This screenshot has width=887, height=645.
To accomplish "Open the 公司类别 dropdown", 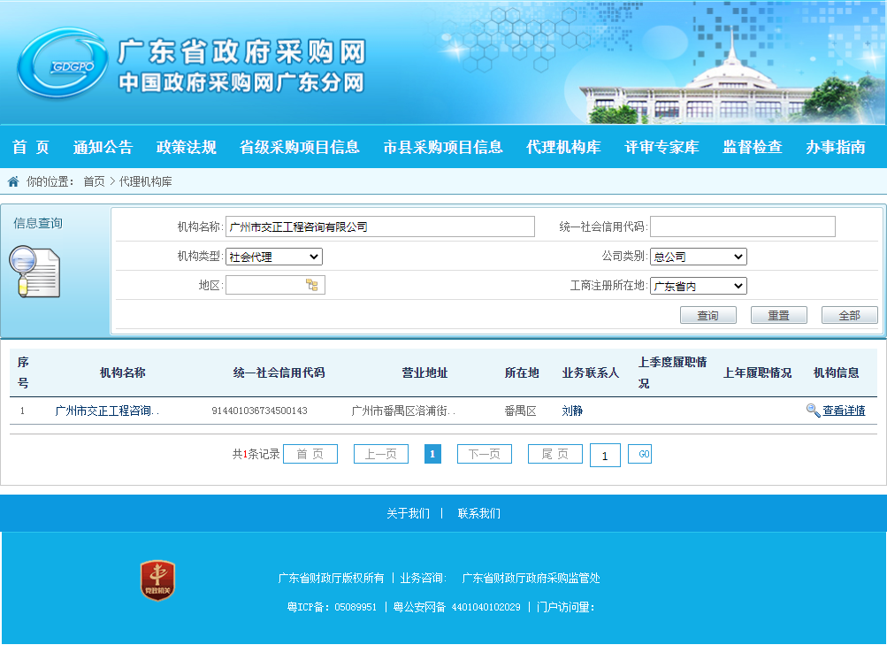I will point(698,257).
